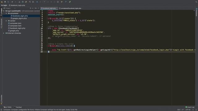Image resolution: width=198 pixels, height=111 pixels.
Task: Toggle the Database tool window button
Action: 197,12
